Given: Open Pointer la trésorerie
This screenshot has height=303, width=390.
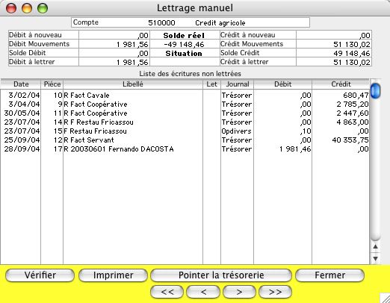Looking at the screenshot, I should coord(221,275).
